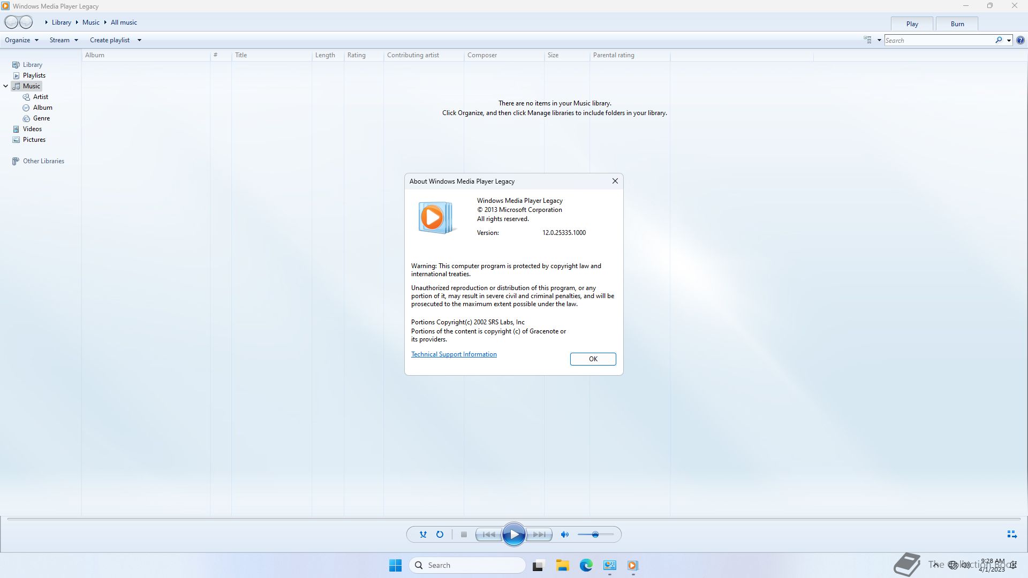The height and width of the screenshot is (578, 1028).
Task: Open the Windows Start menu
Action: coord(395,565)
